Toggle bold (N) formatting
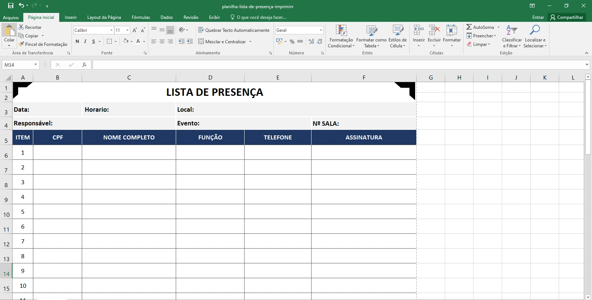This screenshot has width=592, height=300. [x=77, y=41]
